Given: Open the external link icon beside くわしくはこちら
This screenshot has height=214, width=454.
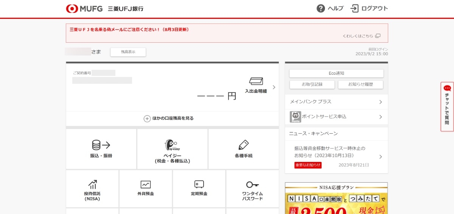Looking at the screenshot, I should (378, 36).
